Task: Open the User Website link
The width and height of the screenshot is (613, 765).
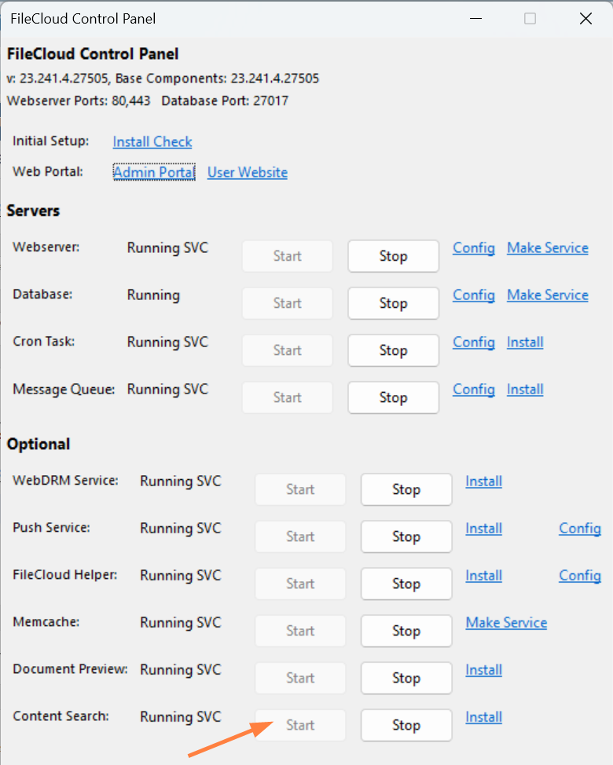Action: pos(248,172)
